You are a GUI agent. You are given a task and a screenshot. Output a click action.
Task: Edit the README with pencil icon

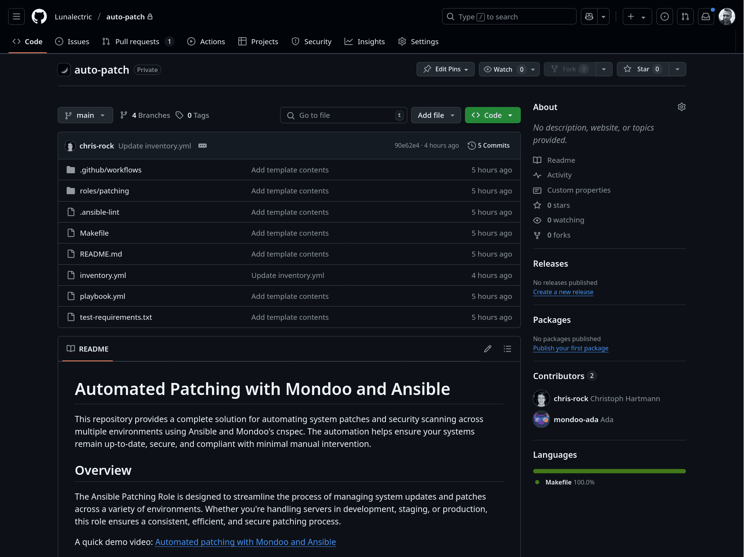487,349
